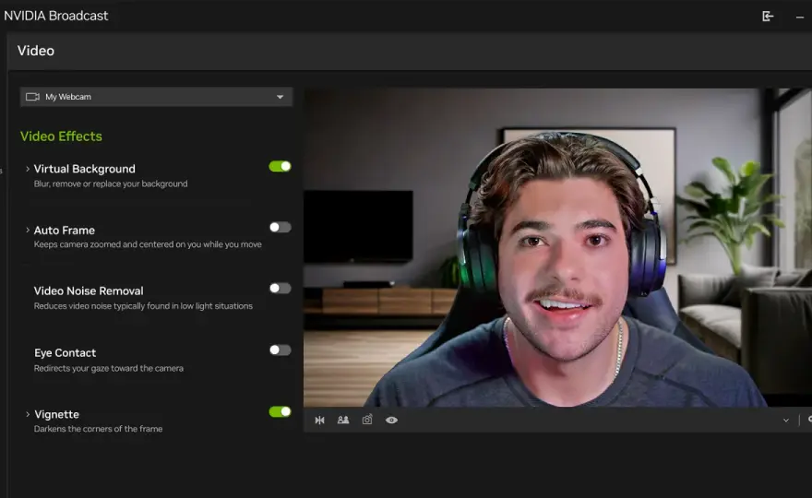812x498 pixels.
Task: Enable the Eye Contact toggle
Action: tap(281, 350)
